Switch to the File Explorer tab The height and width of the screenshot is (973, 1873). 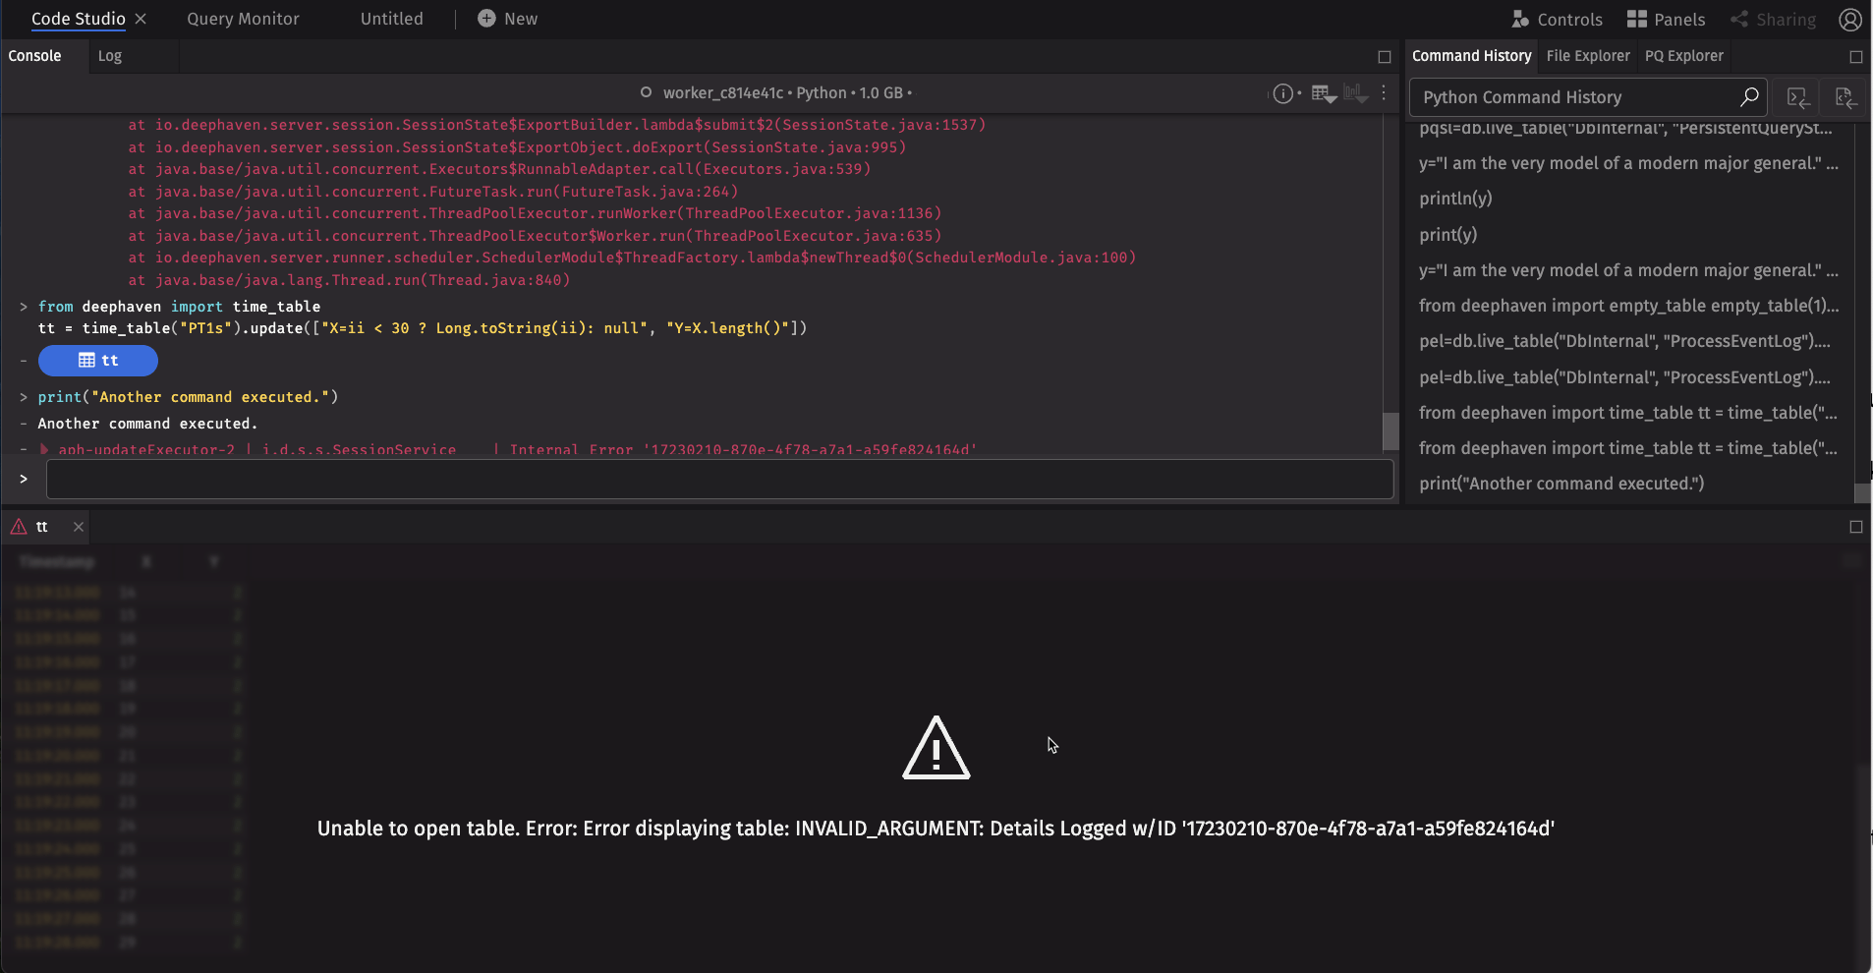(x=1587, y=56)
